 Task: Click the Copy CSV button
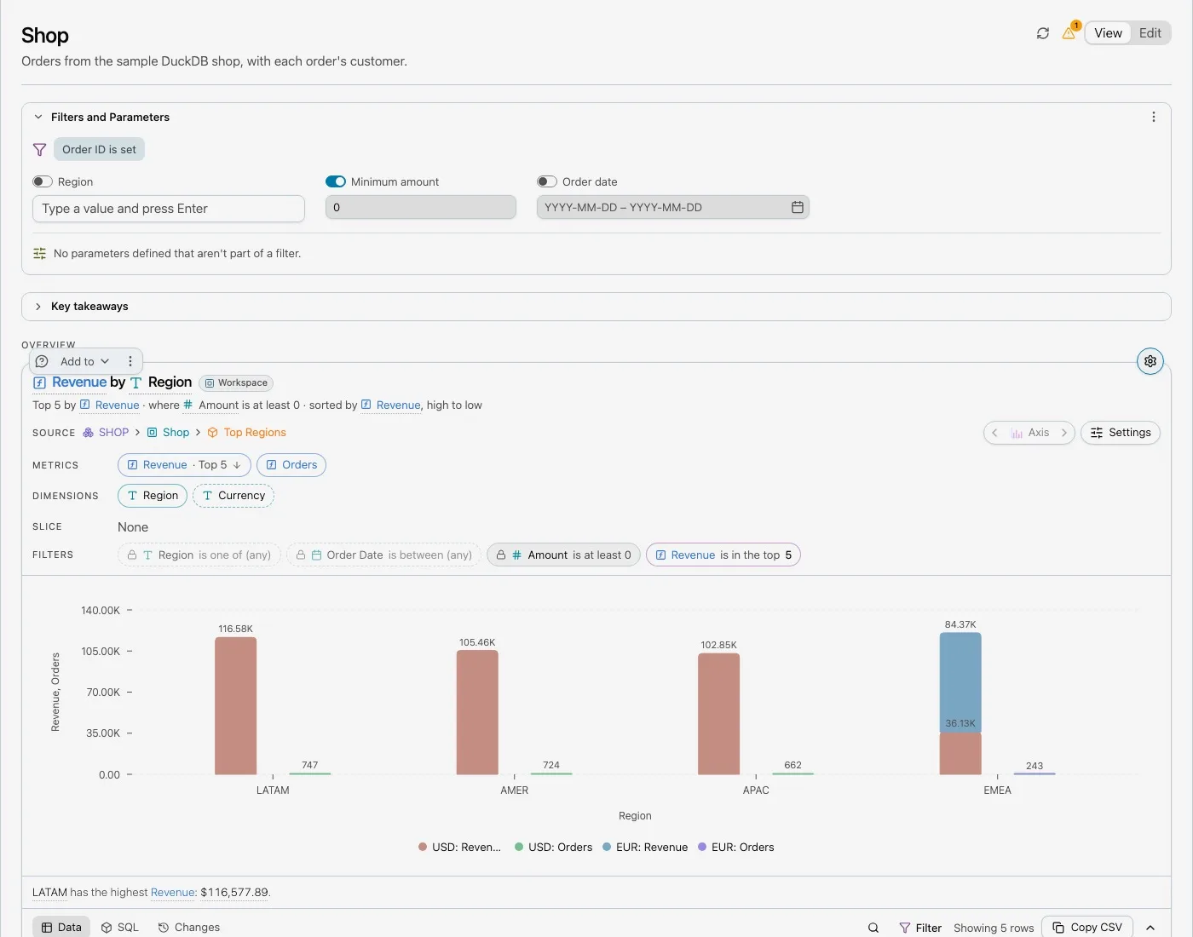[1087, 928]
